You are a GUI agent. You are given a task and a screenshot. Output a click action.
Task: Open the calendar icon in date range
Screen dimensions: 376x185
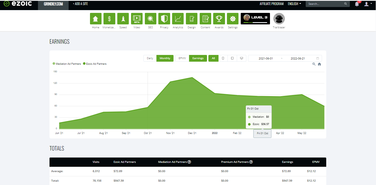point(318,58)
